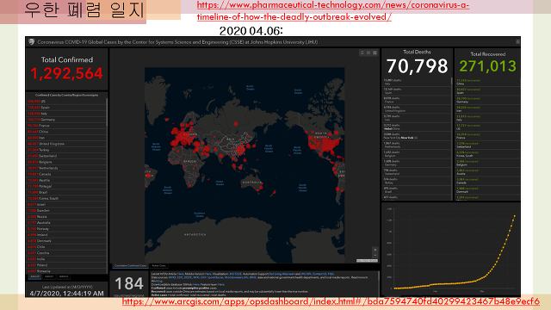Select Denmark row in confirmed cases list
This screenshot has width=551, height=310.
66,241
